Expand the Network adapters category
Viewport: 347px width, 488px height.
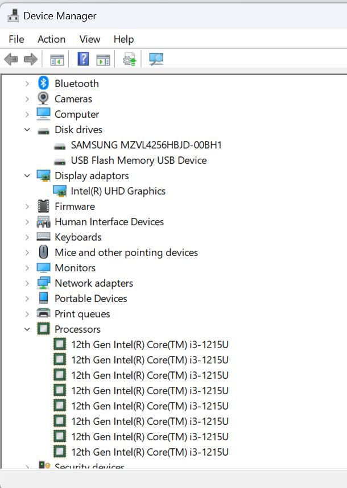pyautogui.click(x=27, y=283)
